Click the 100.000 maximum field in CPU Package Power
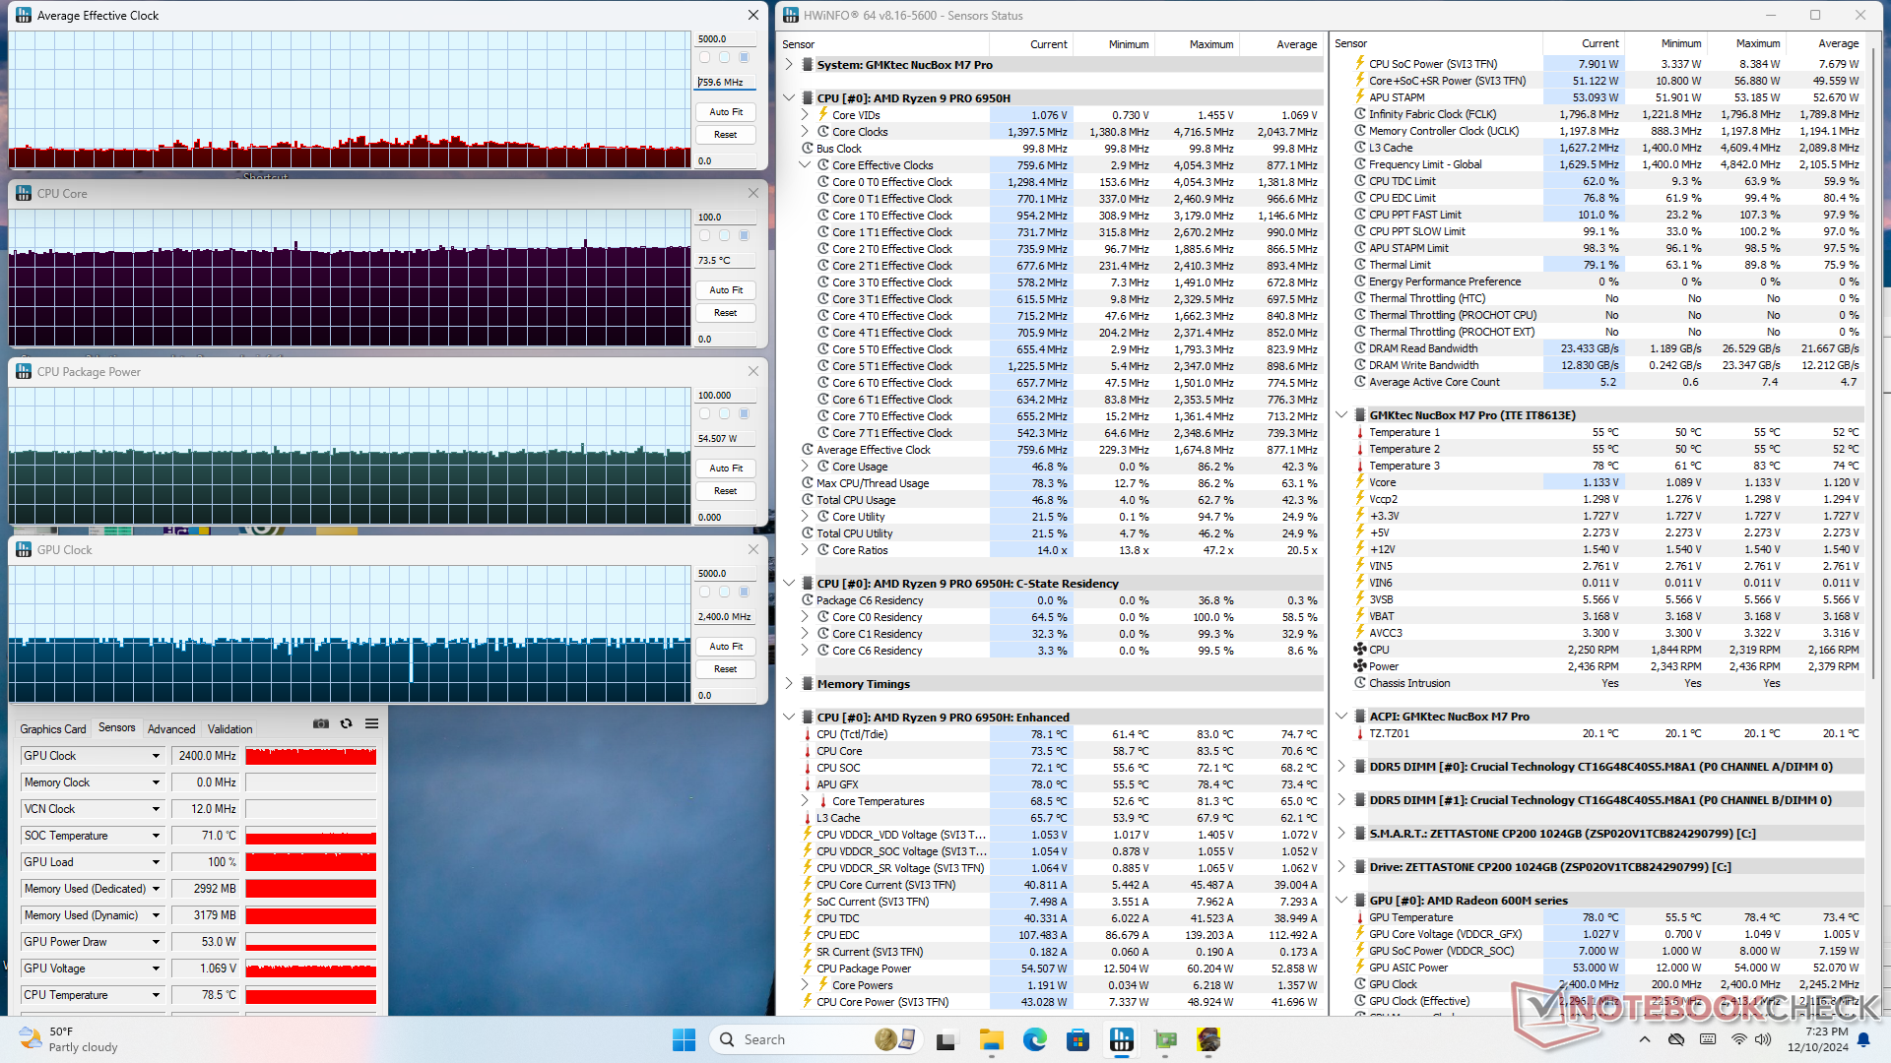The height and width of the screenshot is (1063, 1891). pyautogui.click(x=726, y=396)
